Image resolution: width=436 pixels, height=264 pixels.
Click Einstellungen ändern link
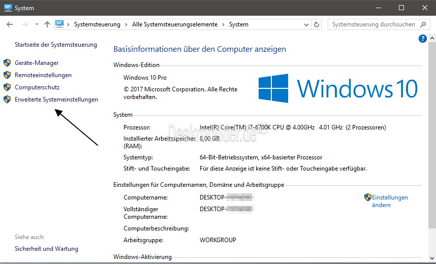pyautogui.click(x=390, y=201)
